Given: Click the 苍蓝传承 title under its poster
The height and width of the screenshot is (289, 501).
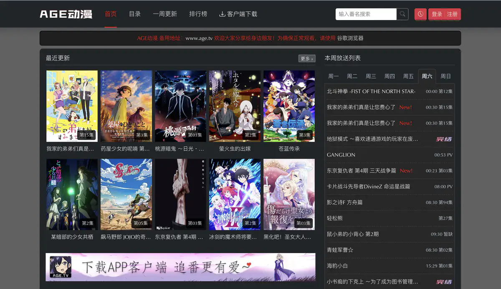Looking at the screenshot, I should point(289,149).
